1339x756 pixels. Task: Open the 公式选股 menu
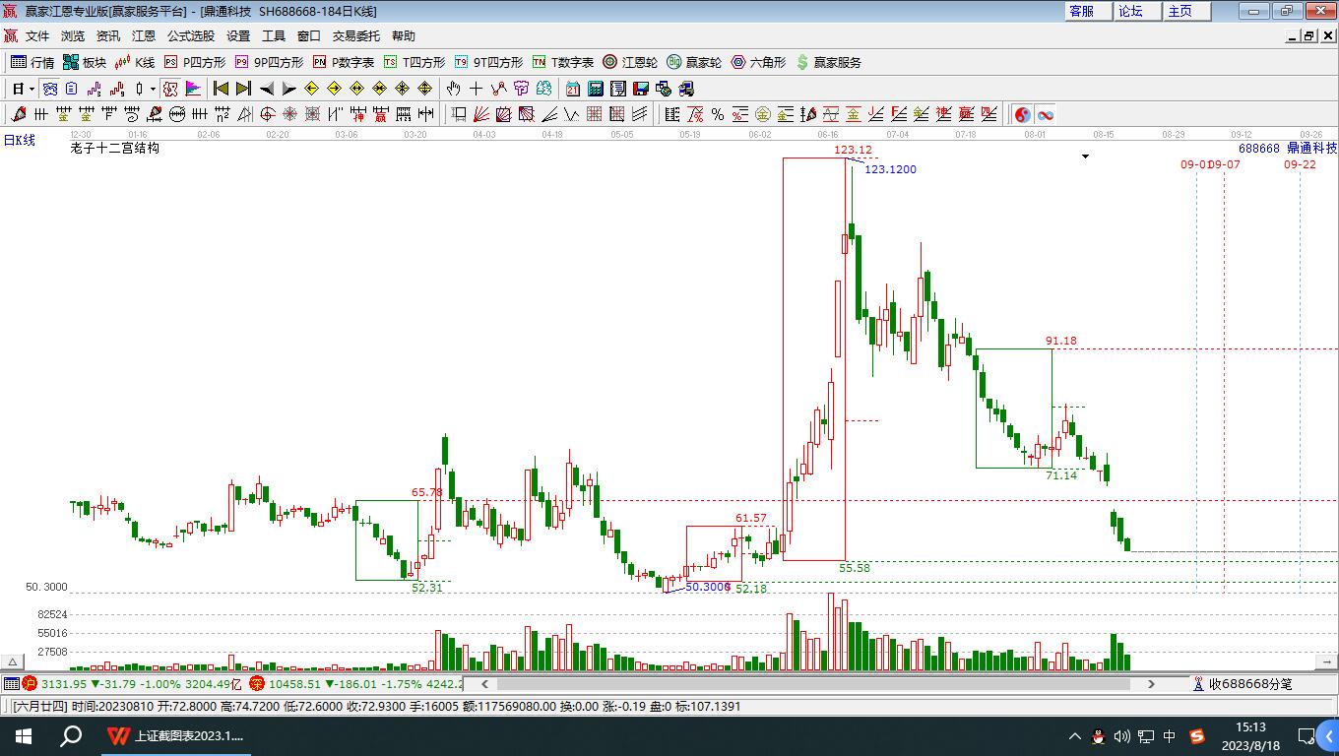pyautogui.click(x=191, y=35)
